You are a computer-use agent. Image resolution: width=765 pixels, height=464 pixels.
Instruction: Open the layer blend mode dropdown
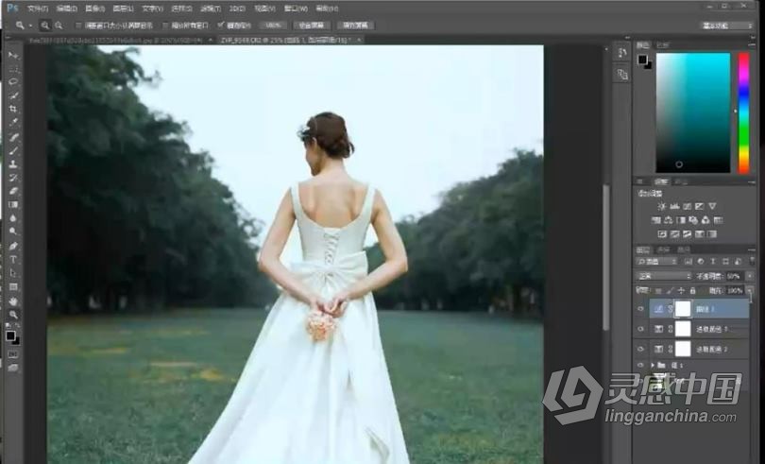(x=664, y=277)
